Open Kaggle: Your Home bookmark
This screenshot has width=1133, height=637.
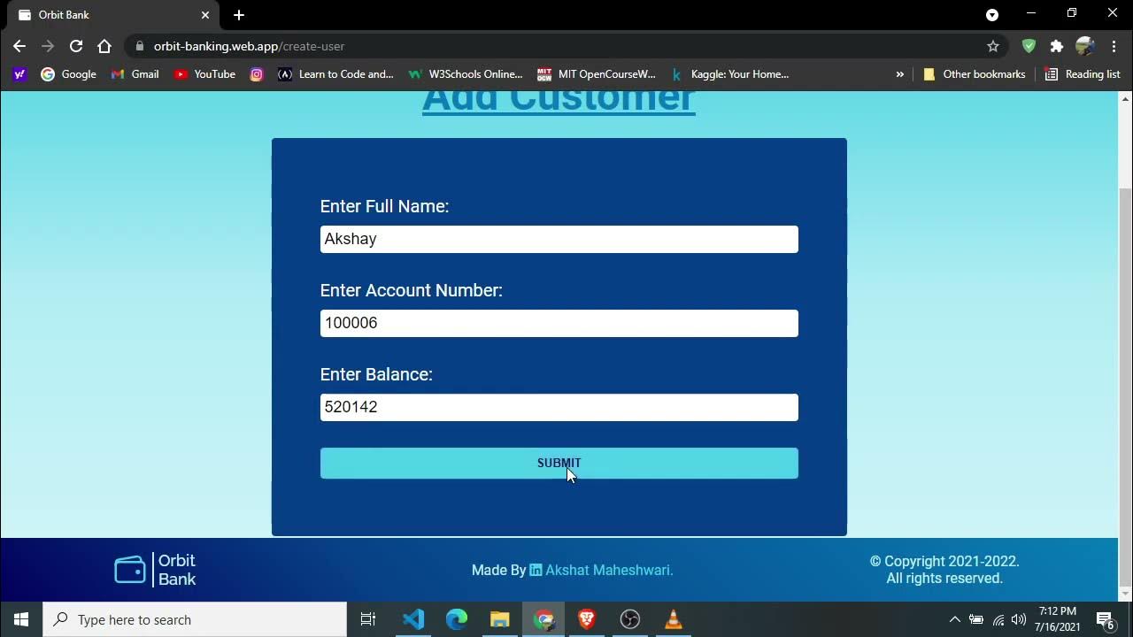point(729,74)
